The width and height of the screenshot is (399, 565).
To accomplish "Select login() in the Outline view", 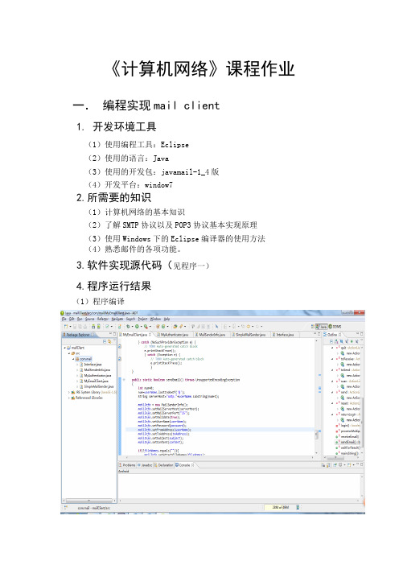I will pyautogui.click(x=348, y=426).
